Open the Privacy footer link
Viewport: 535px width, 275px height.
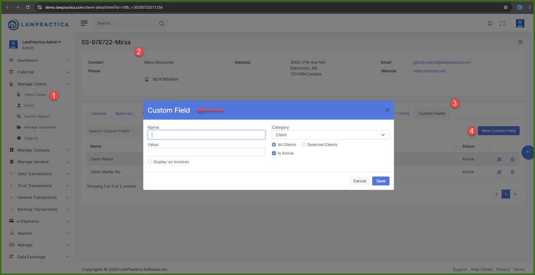503,270
